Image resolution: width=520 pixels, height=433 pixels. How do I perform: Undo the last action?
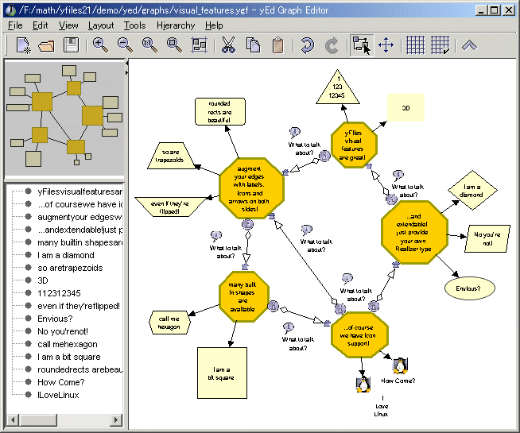point(307,45)
